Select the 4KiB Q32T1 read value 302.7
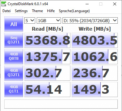This screenshot has width=122, height=111. click(47, 73)
